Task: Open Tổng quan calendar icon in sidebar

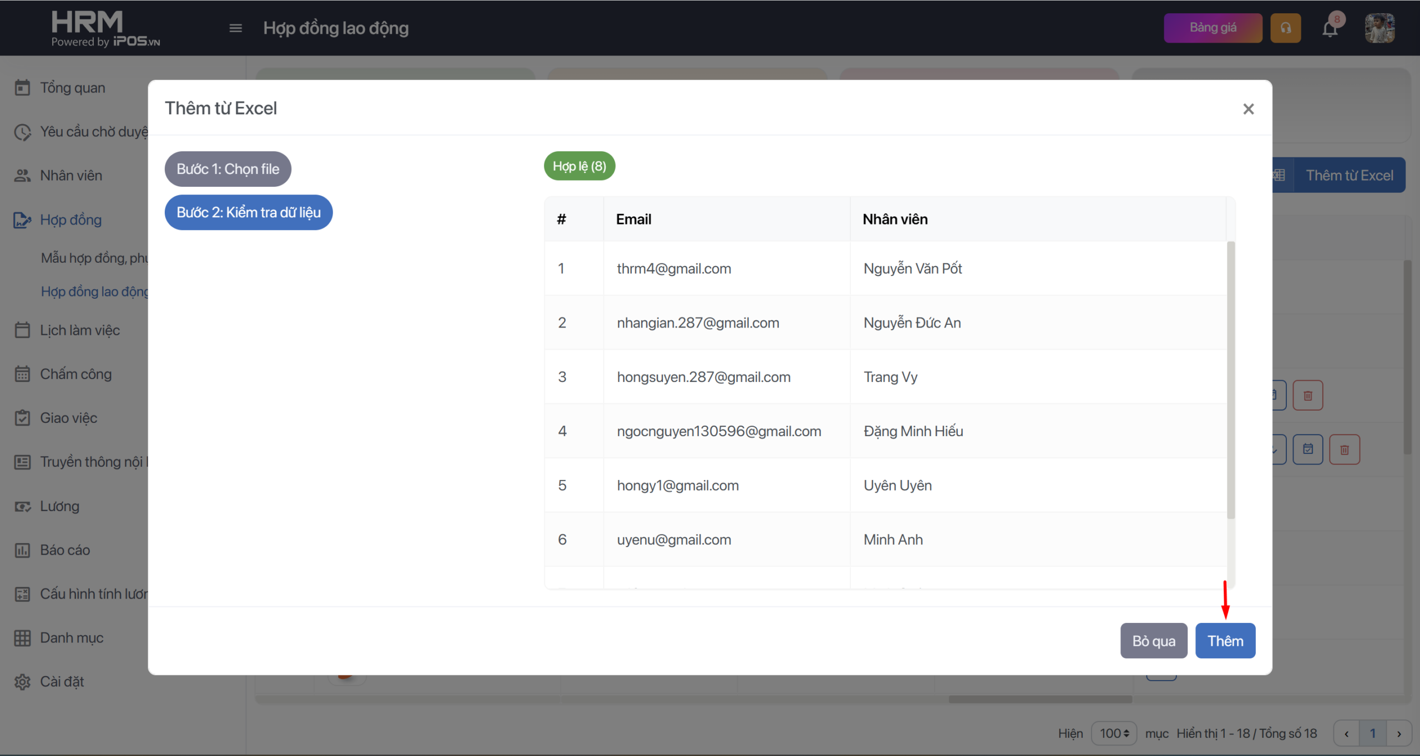Action: coord(22,88)
